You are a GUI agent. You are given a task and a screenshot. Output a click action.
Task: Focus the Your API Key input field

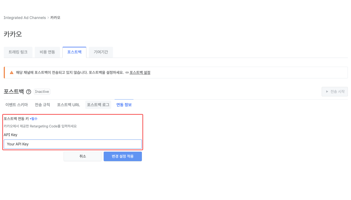73,144
